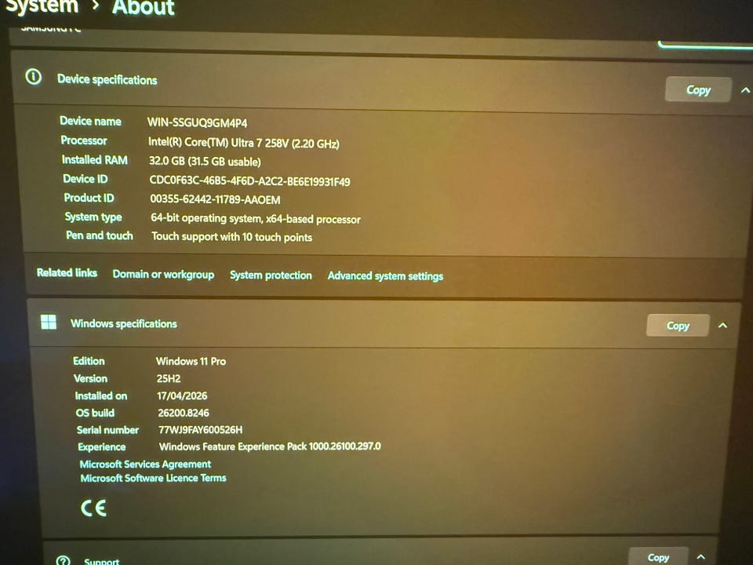Select Touch support with 10 touch points
Screen dimensions: 753x565
click(232, 237)
